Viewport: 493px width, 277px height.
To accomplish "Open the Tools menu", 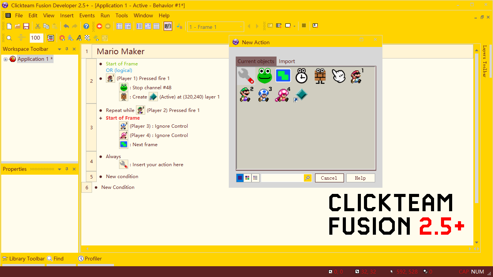I will tap(122, 15).
